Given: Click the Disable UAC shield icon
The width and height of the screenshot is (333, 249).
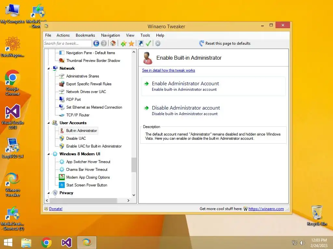Looking at the screenshot, I should [61, 138].
